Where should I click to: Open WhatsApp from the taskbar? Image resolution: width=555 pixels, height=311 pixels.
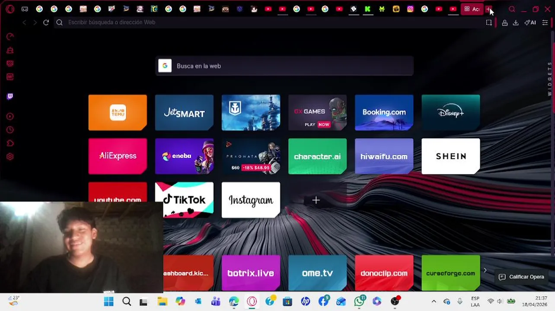click(359, 301)
